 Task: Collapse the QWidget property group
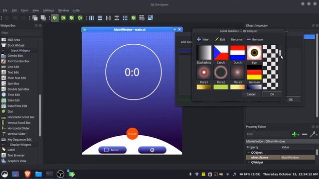[x=249, y=163]
